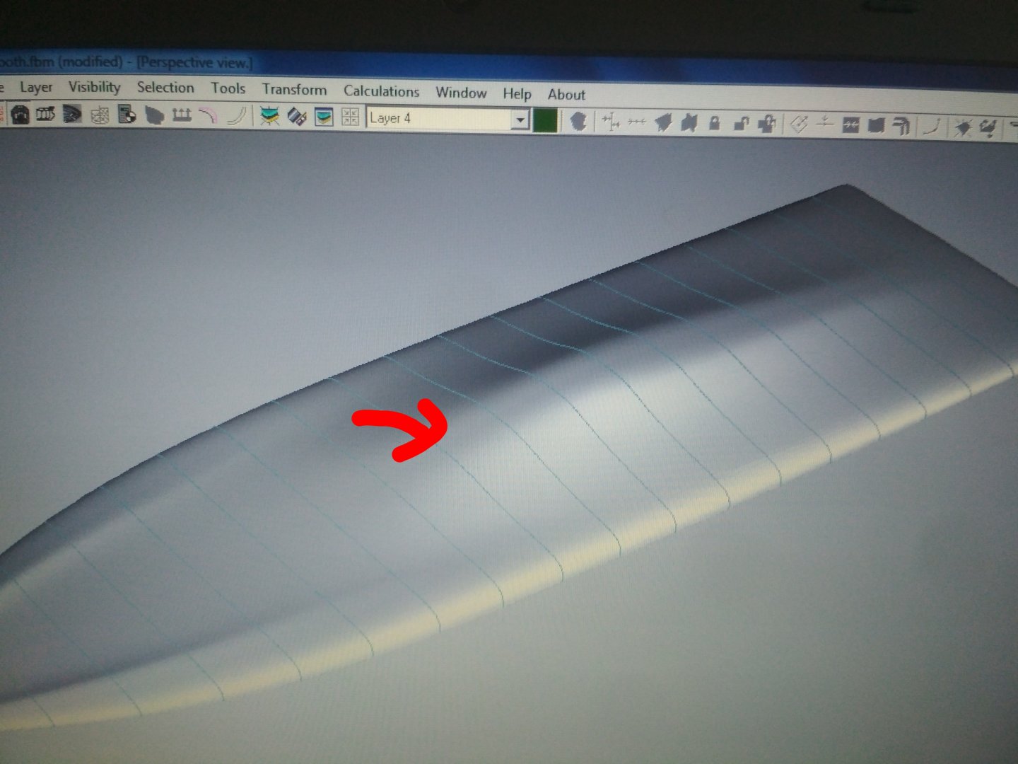The image size is (1018, 764).
Task: Open the Calculations menu
Action: 381,91
